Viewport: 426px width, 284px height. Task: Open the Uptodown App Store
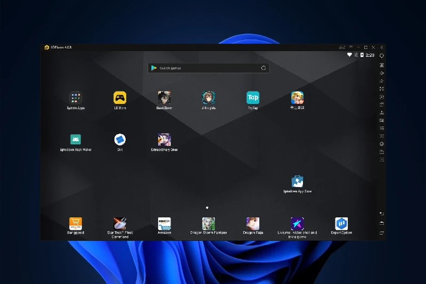pos(297,182)
